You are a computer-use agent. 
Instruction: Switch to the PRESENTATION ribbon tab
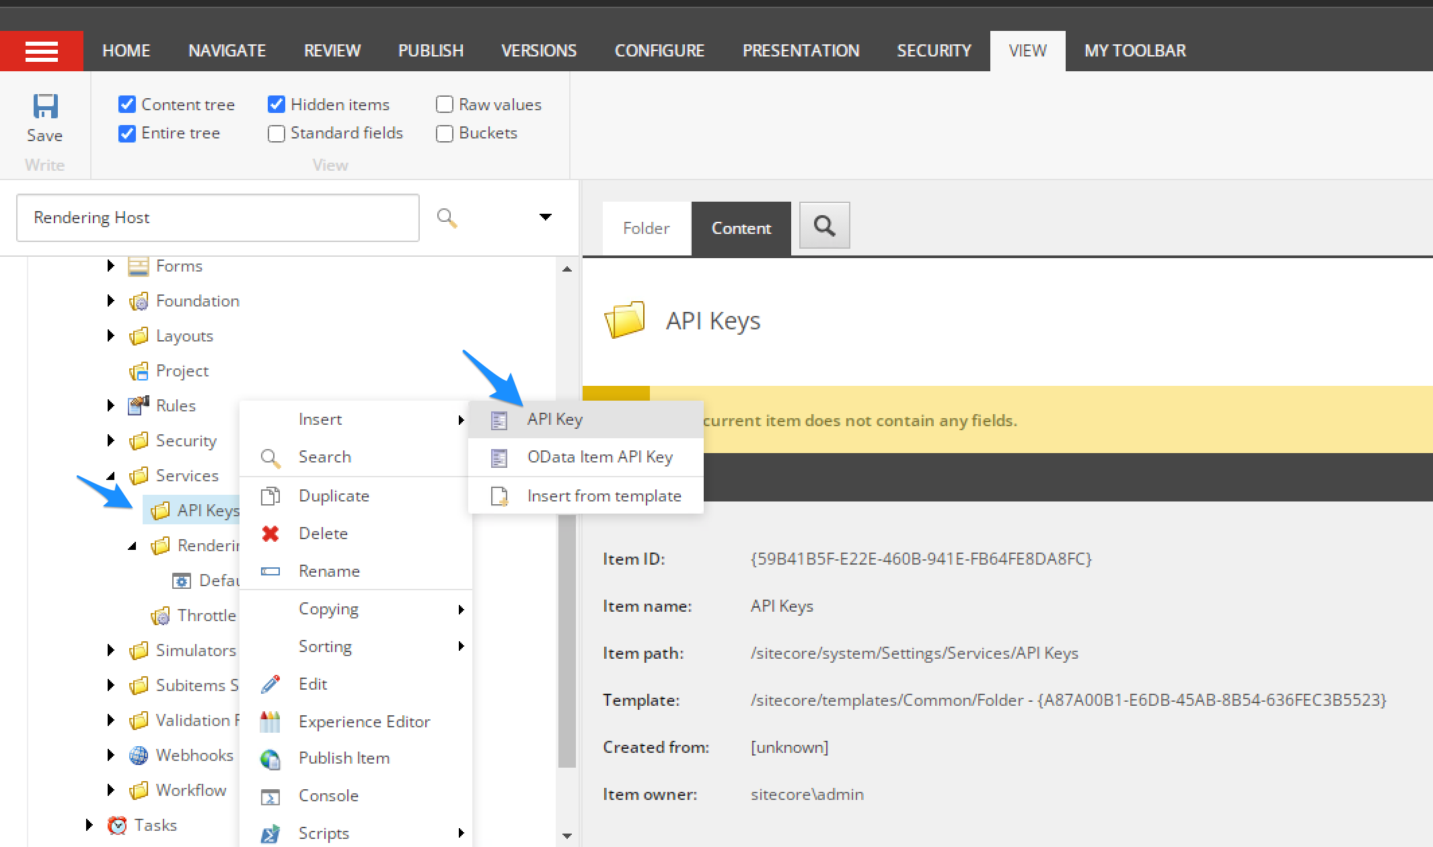tap(801, 51)
